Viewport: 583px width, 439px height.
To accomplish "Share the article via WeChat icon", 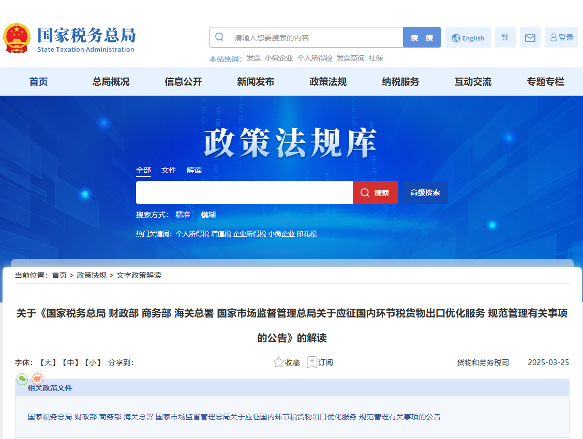I will 22,380.
